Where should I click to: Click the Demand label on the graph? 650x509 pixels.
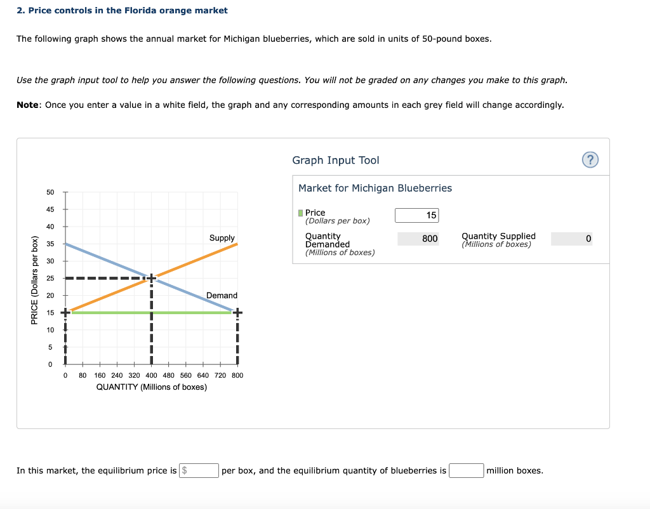[221, 295]
